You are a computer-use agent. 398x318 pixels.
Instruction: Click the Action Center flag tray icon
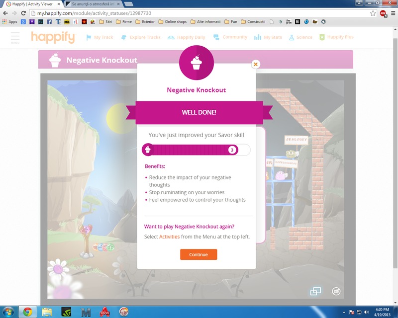352,312
